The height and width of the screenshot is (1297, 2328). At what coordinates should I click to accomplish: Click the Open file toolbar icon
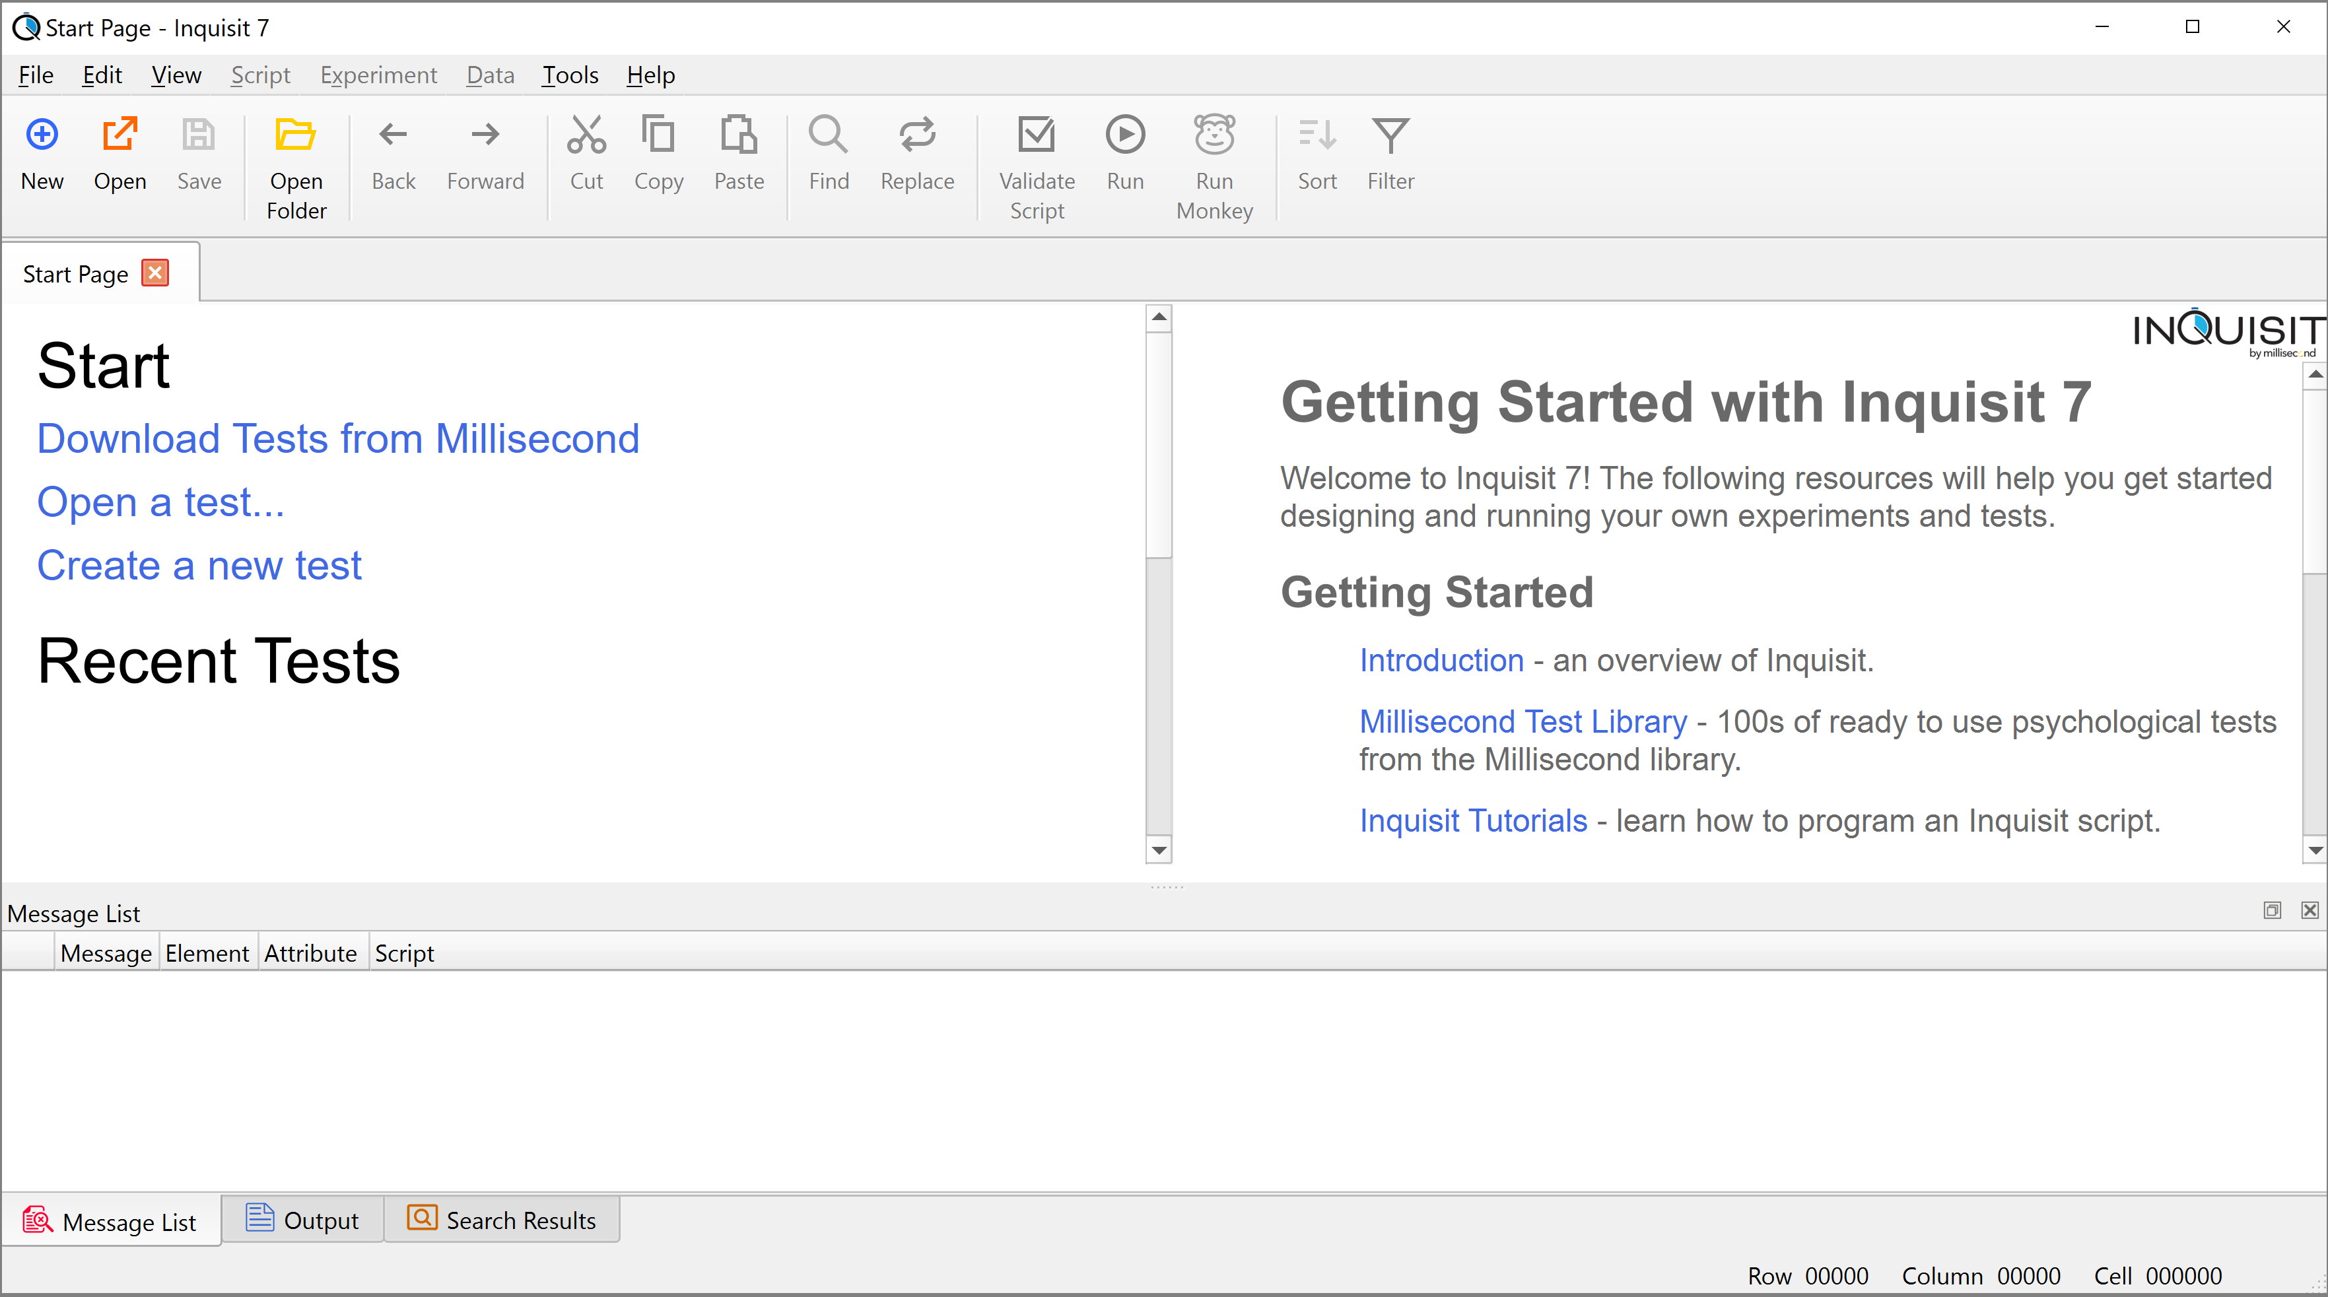tap(120, 135)
